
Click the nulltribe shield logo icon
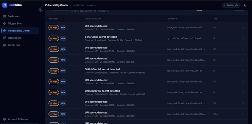pyautogui.click(x=5, y=5)
